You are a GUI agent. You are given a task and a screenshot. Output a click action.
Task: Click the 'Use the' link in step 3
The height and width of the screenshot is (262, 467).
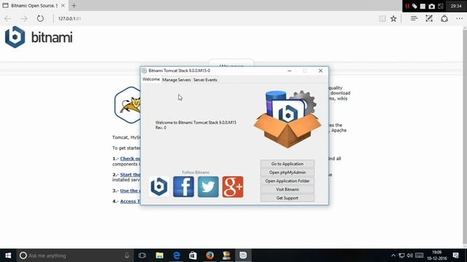pos(130,191)
